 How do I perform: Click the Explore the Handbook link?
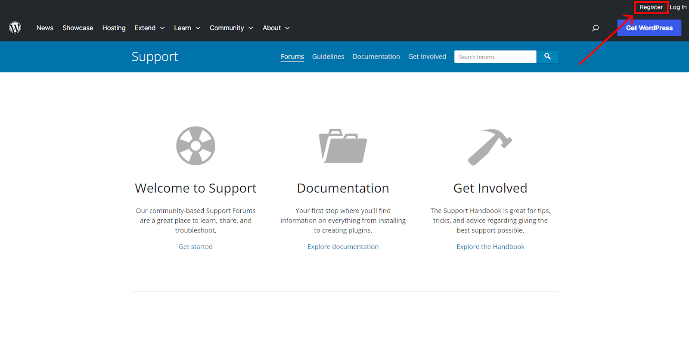490,247
